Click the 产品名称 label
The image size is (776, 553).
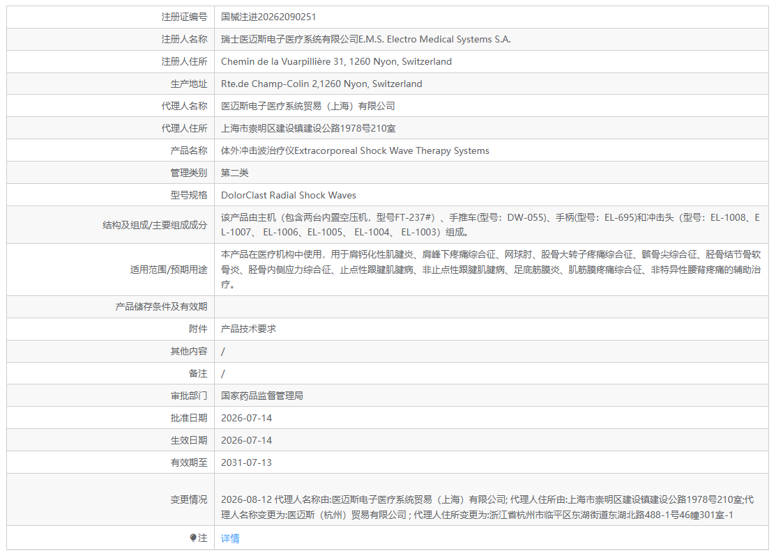point(188,150)
